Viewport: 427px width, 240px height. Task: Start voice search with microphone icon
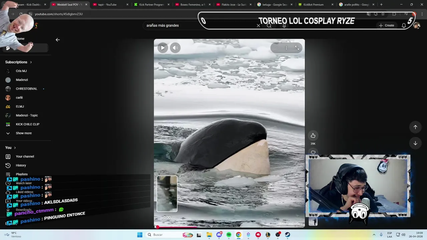(284, 25)
